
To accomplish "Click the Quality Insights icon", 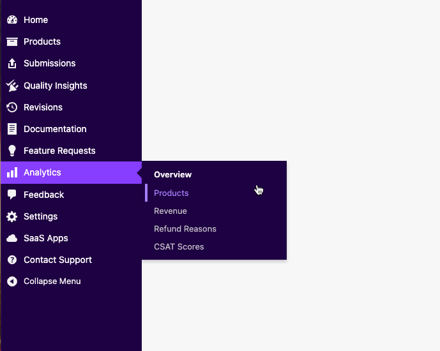I will point(11,86).
